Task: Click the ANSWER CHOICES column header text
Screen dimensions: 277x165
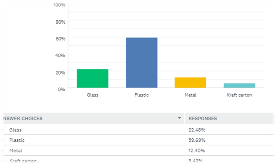Action: click(x=21, y=118)
